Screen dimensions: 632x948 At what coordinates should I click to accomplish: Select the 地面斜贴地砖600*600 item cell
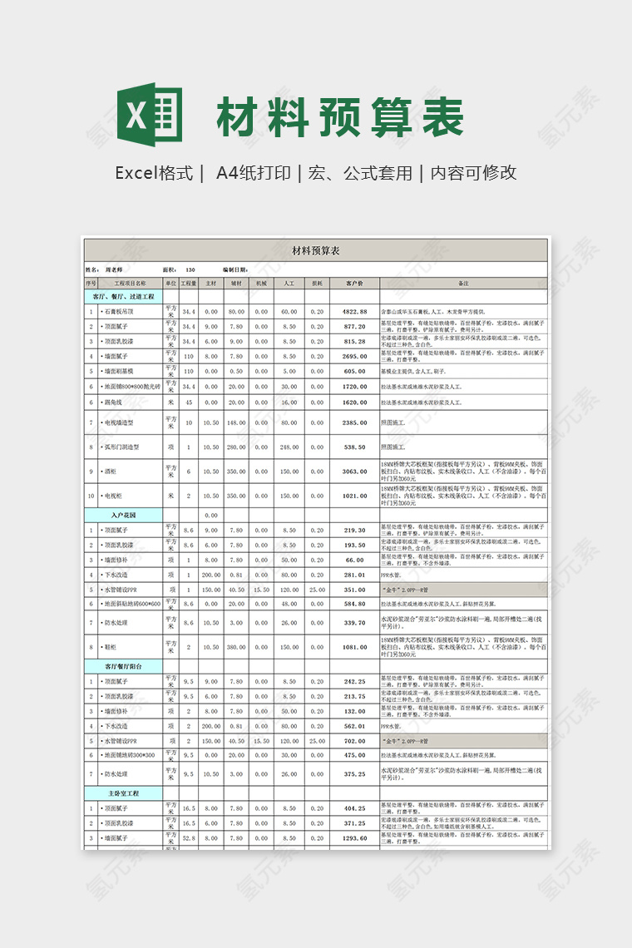(130, 604)
